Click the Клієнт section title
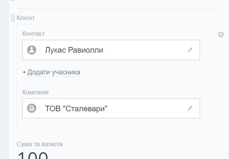Image resolution: width=229 pixels, height=159 pixels. coord(26,18)
